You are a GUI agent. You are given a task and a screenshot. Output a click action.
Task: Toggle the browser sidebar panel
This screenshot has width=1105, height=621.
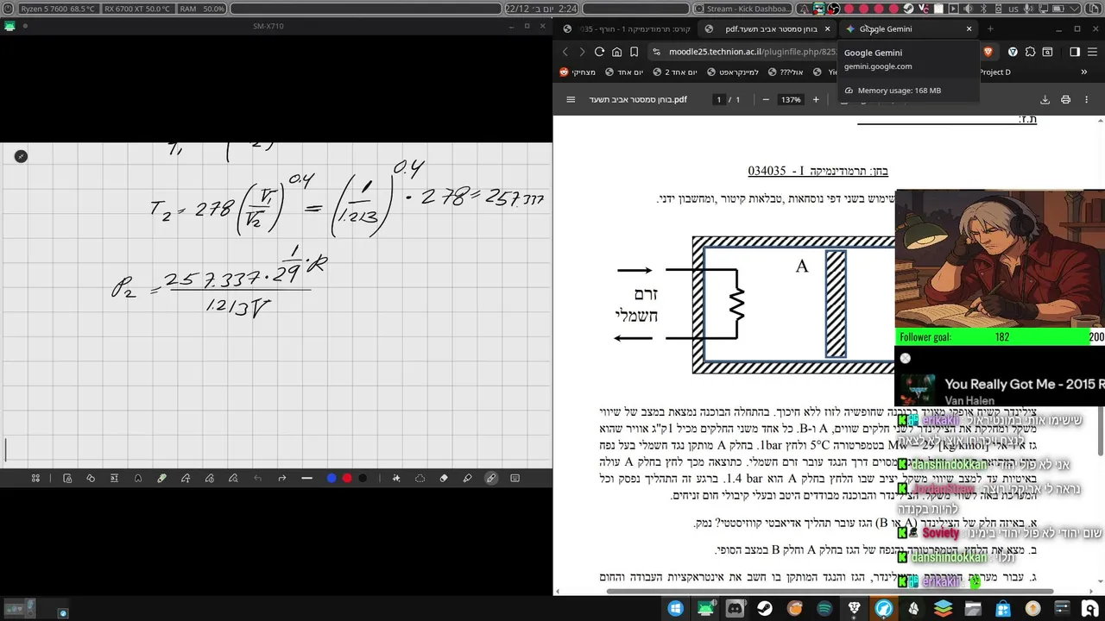point(1075,52)
